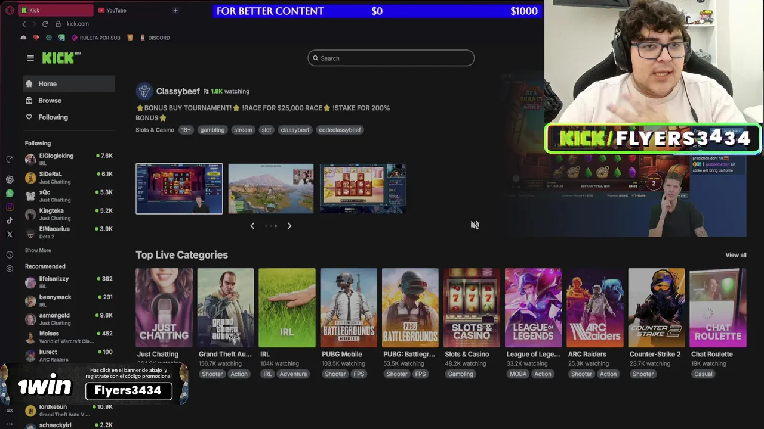The image size is (764, 429).
Task: Select Casual tag under Chat Roulette
Action: click(x=703, y=374)
